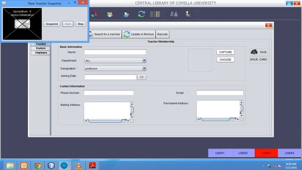Click Mailing Address vertical scroll down arrow
Image resolution: width=302 pixels, height=170 pixels.
pos(132,117)
